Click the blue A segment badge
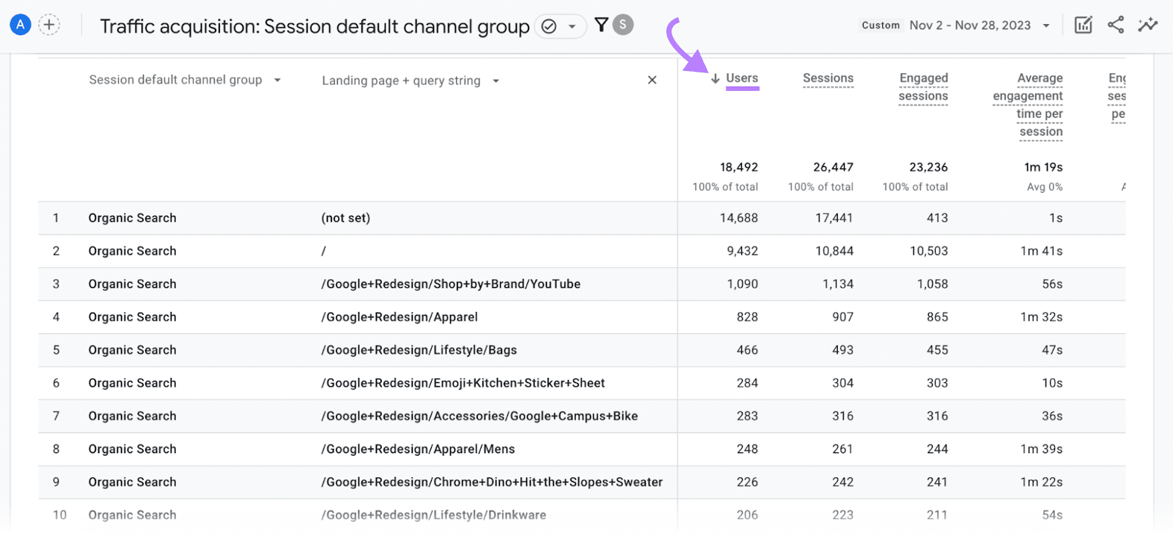This screenshot has width=1173, height=536. pyautogui.click(x=21, y=25)
